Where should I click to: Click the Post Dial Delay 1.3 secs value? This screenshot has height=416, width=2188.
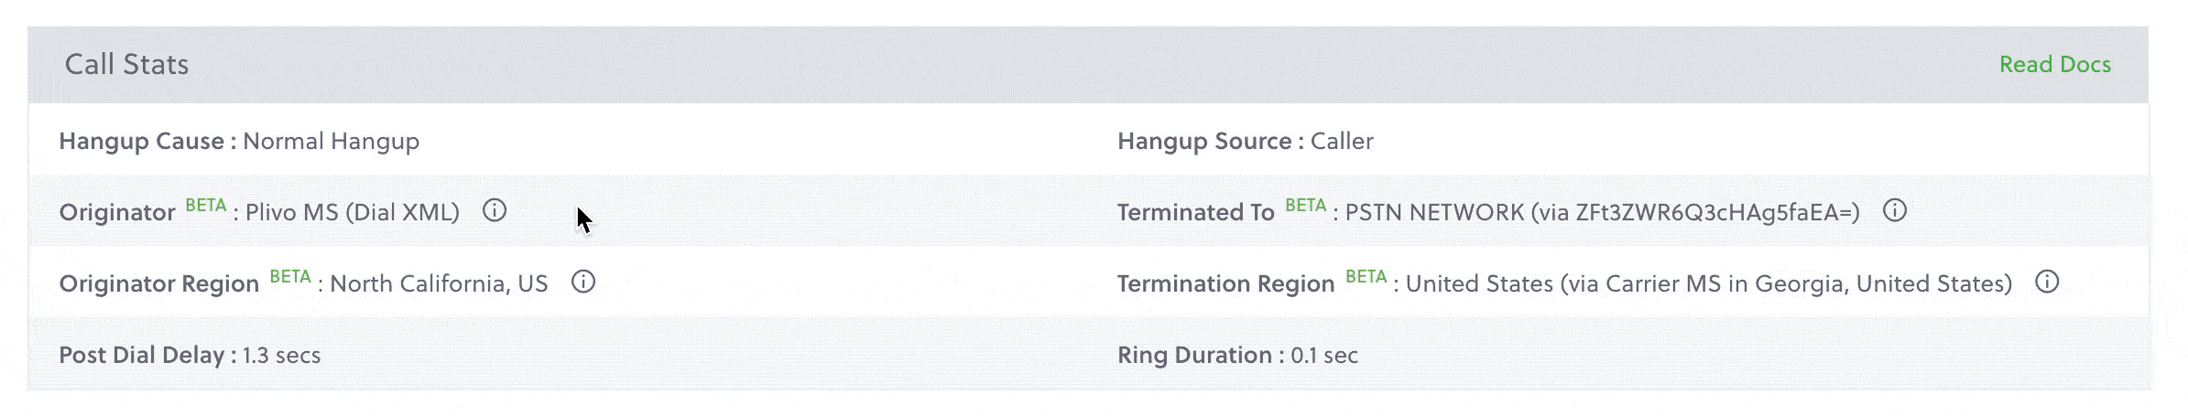point(281,356)
